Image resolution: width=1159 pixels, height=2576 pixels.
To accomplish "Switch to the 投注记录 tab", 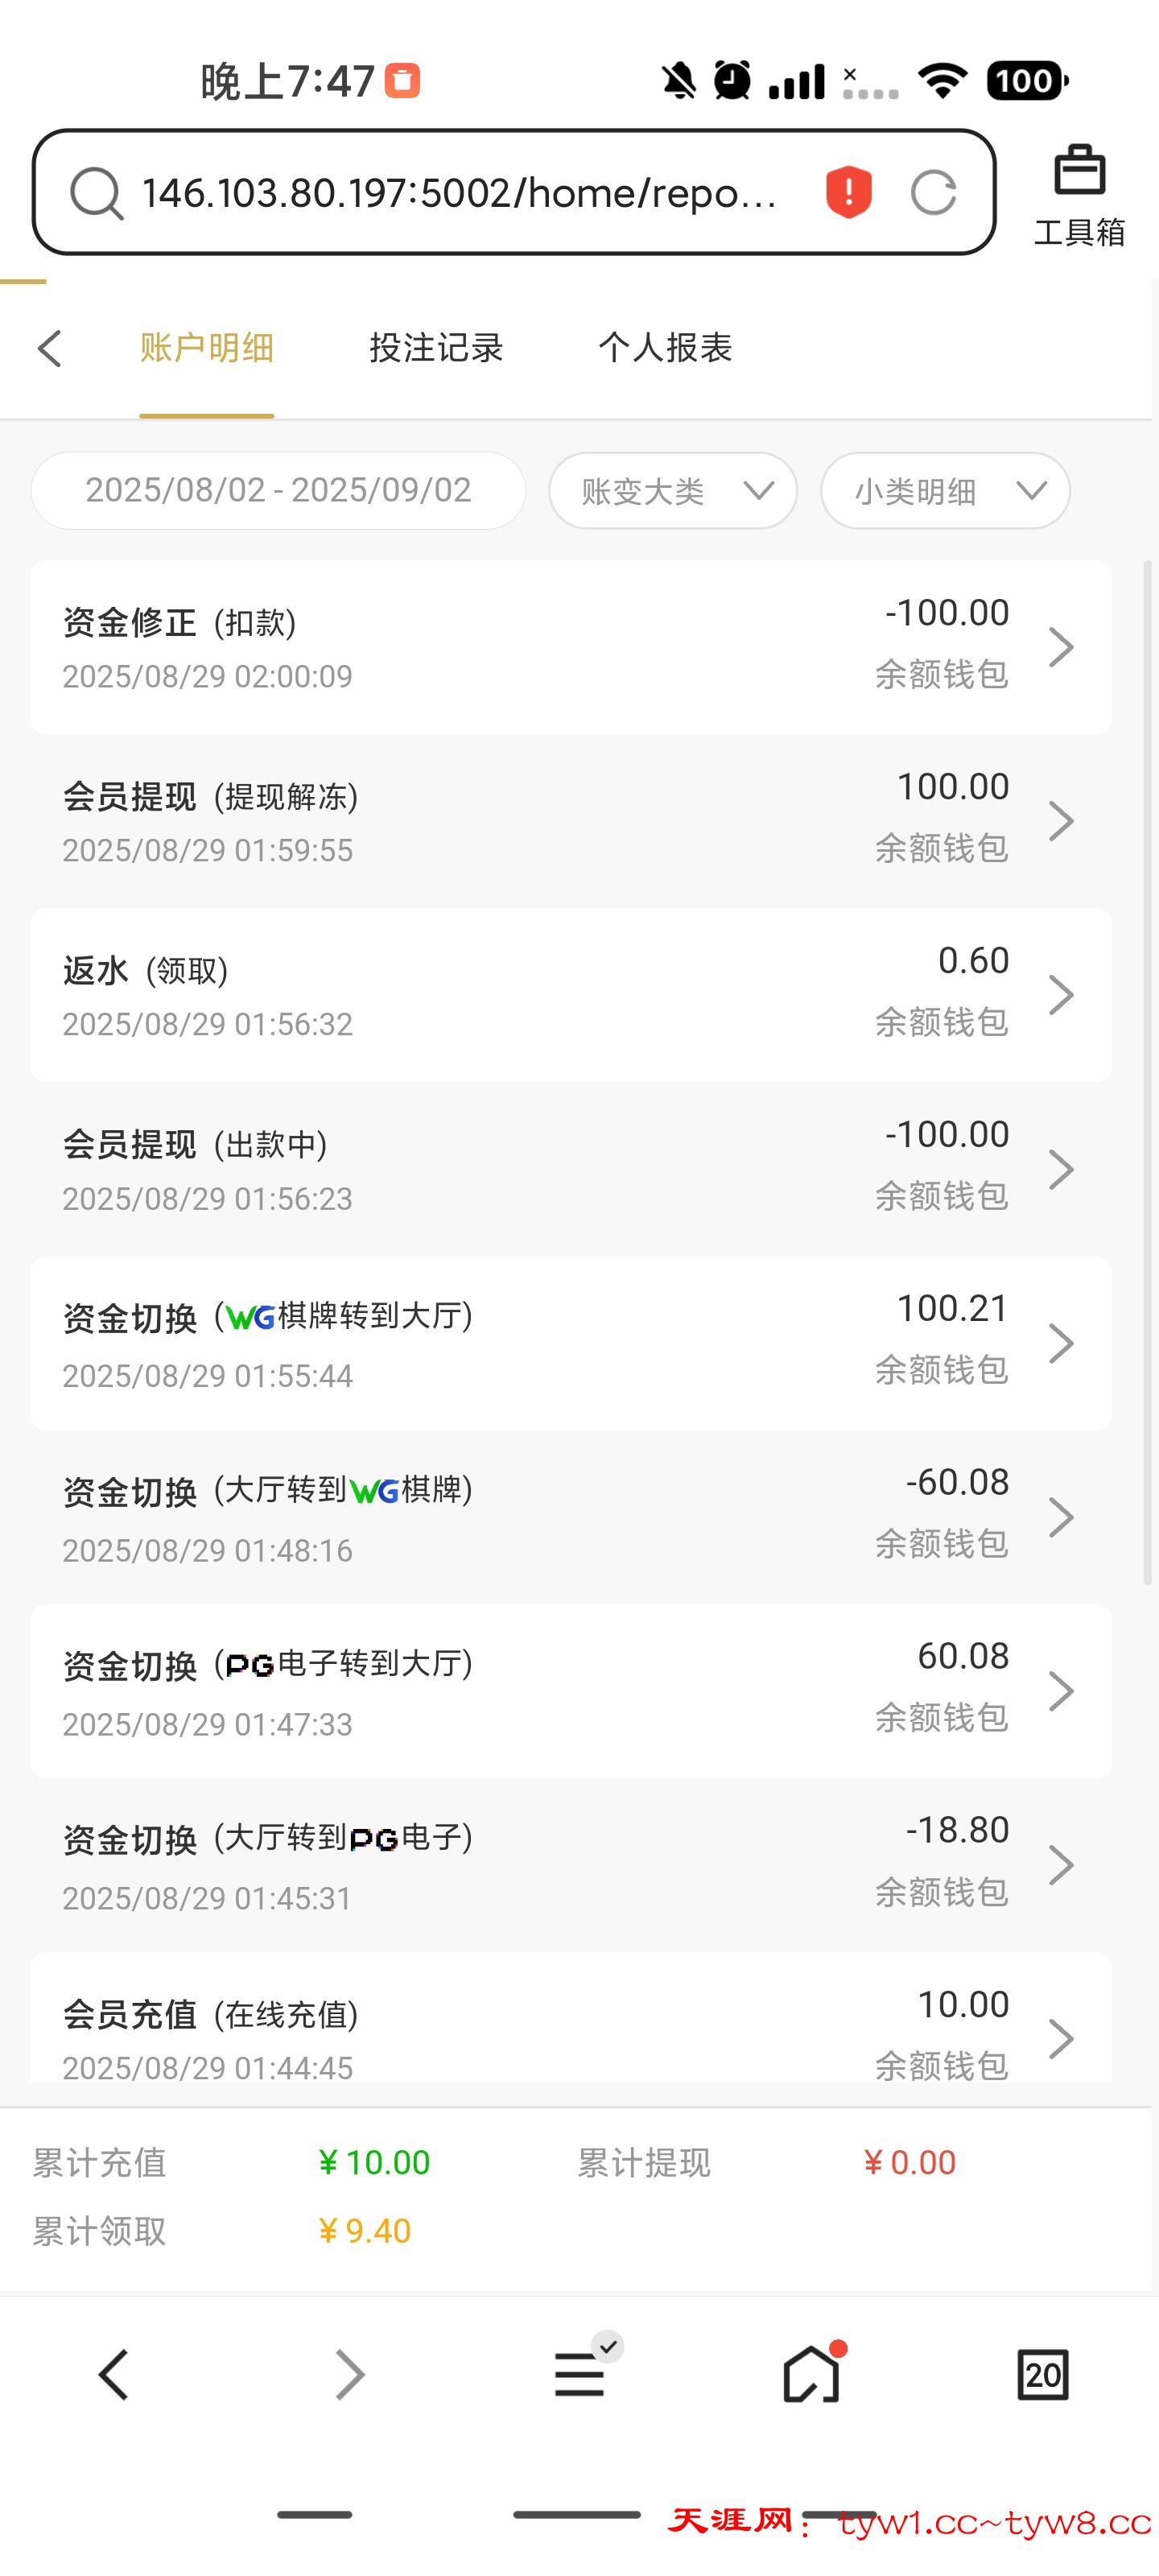I will [436, 348].
